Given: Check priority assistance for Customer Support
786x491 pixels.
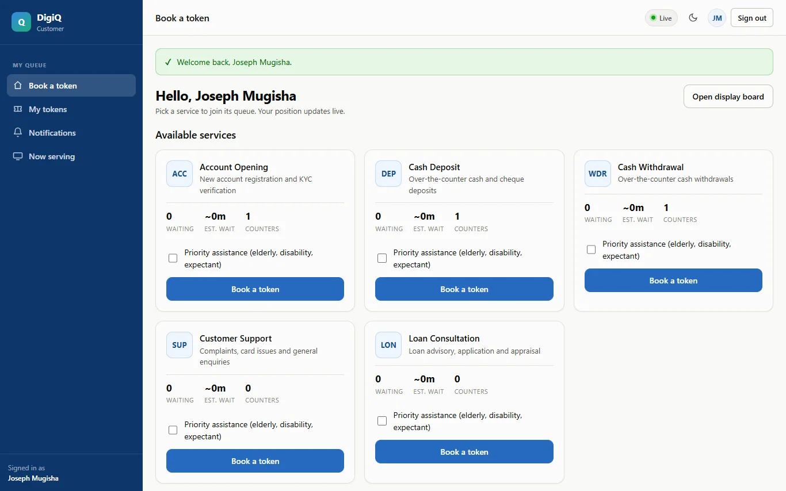Looking at the screenshot, I should [173, 430].
